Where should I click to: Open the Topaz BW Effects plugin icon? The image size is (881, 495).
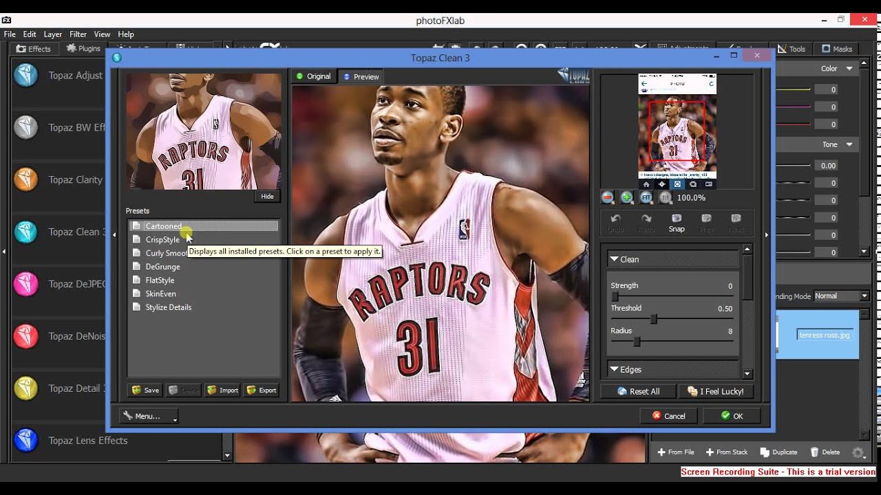click(x=26, y=127)
